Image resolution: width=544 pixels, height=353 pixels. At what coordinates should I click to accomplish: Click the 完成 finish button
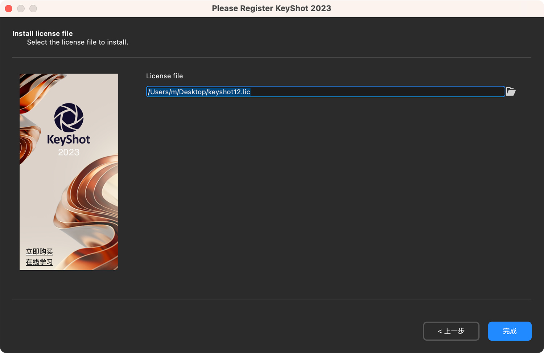(510, 331)
